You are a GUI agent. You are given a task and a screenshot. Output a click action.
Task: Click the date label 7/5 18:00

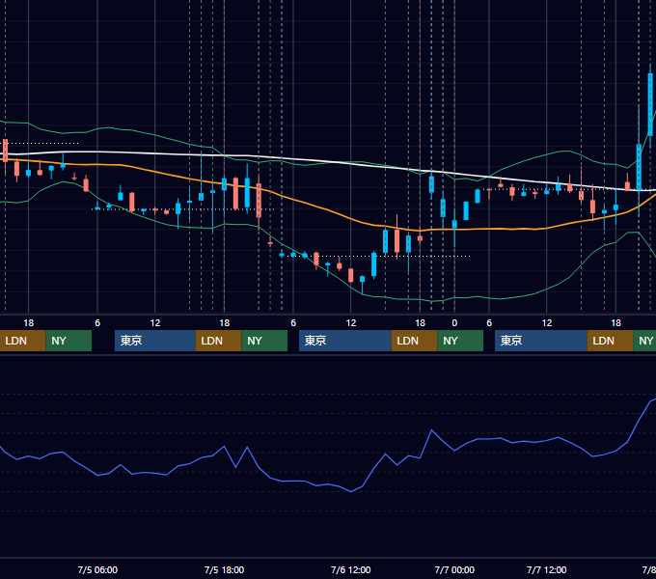pyautogui.click(x=224, y=569)
